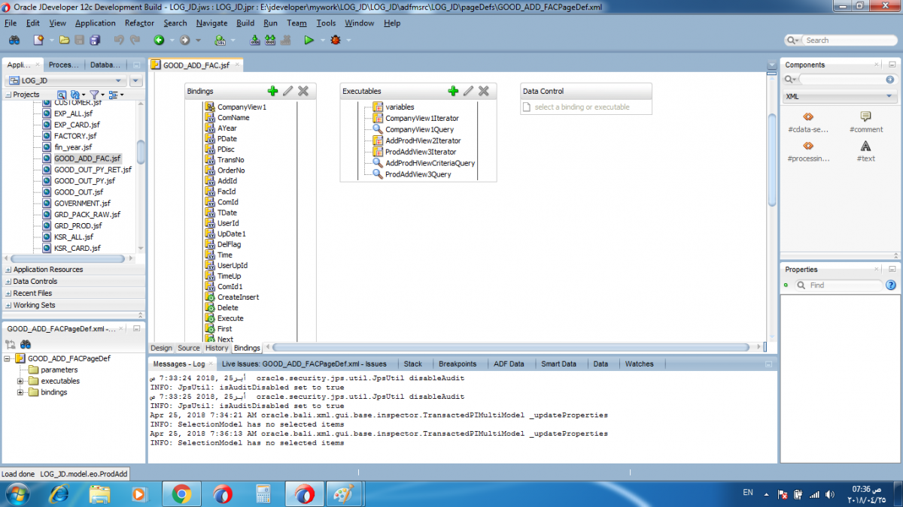The width and height of the screenshot is (903, 507).
Task: Open the XML components category dropdown
Action: pyautogui.click(x=889, y=97)
